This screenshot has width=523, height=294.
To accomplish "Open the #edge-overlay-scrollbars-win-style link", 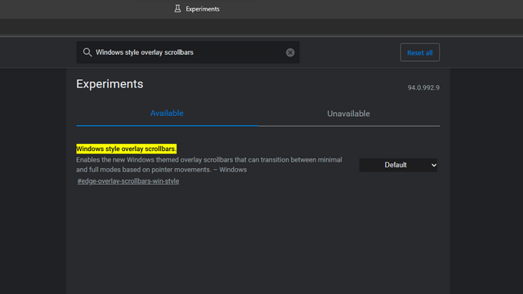I will [x=128, y=181].
